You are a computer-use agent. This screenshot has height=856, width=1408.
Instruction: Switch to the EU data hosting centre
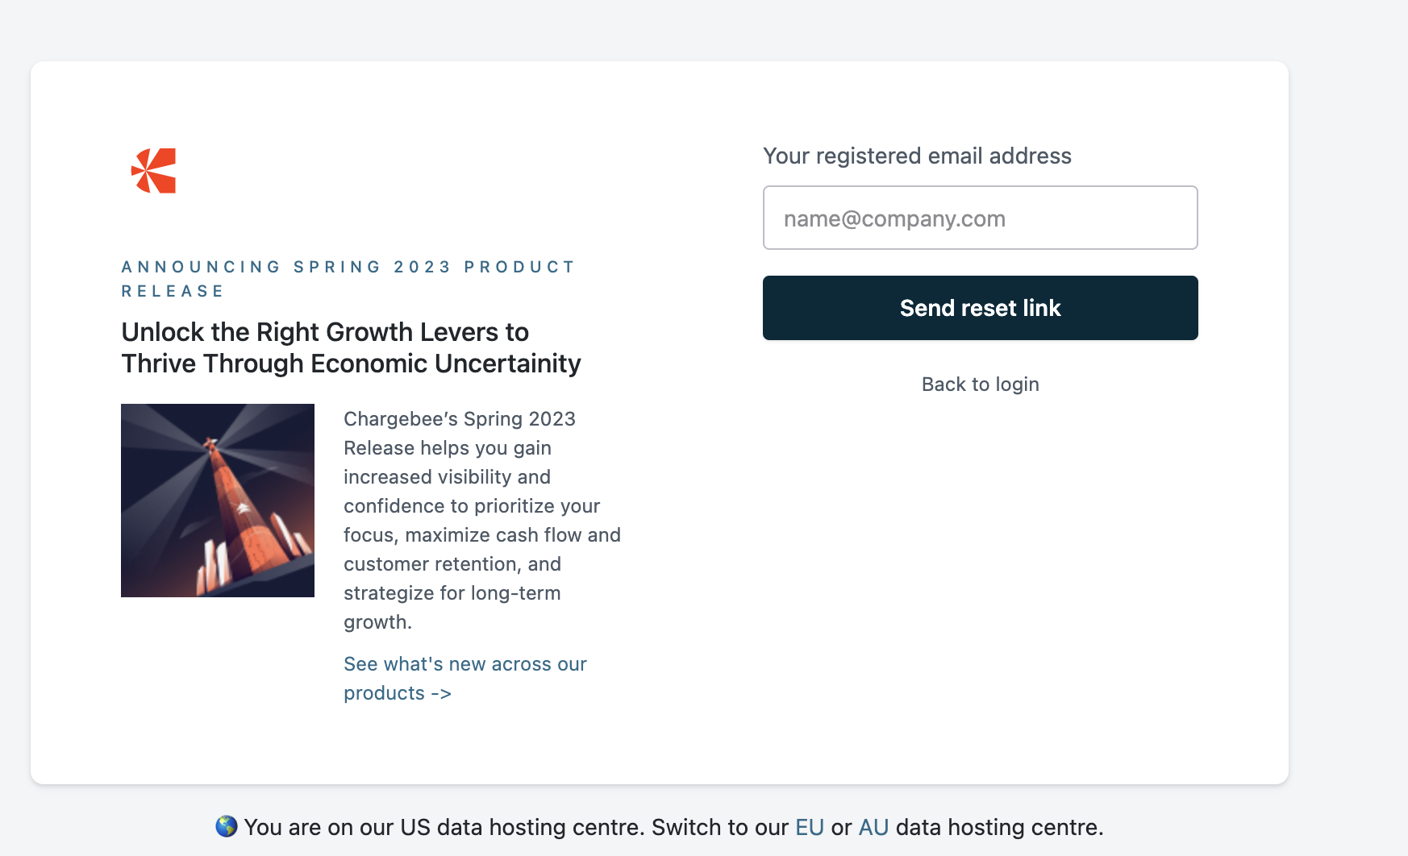pos(809,827)
